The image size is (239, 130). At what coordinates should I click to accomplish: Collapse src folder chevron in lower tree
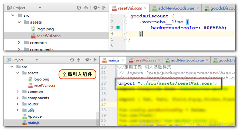(12, 67)
